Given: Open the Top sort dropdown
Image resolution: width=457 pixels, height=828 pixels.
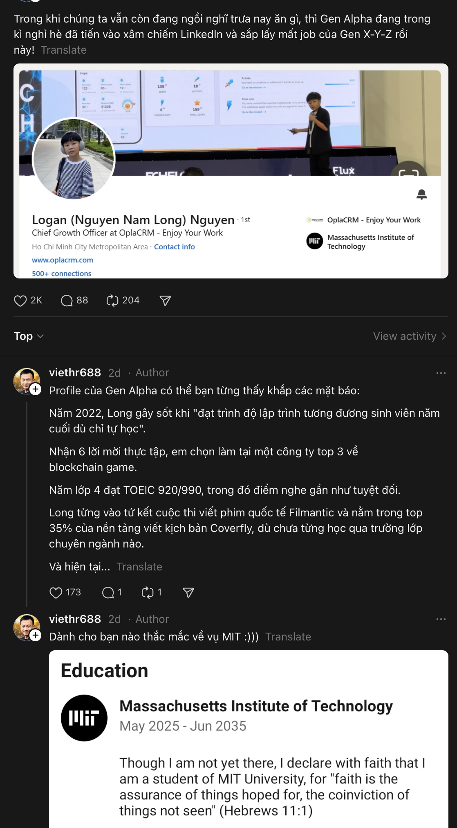Looking at the screenshot, I should coord(29,336).
